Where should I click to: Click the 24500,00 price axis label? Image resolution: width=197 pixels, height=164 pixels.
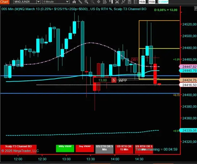pyautogui.click(x=189, y=36)
